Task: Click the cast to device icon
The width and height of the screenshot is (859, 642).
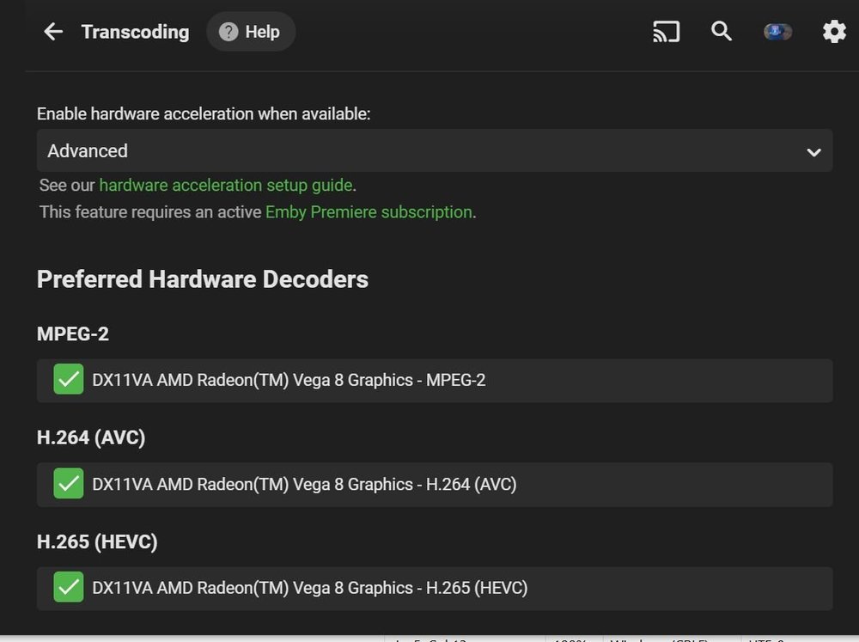Action: [666, 32]
